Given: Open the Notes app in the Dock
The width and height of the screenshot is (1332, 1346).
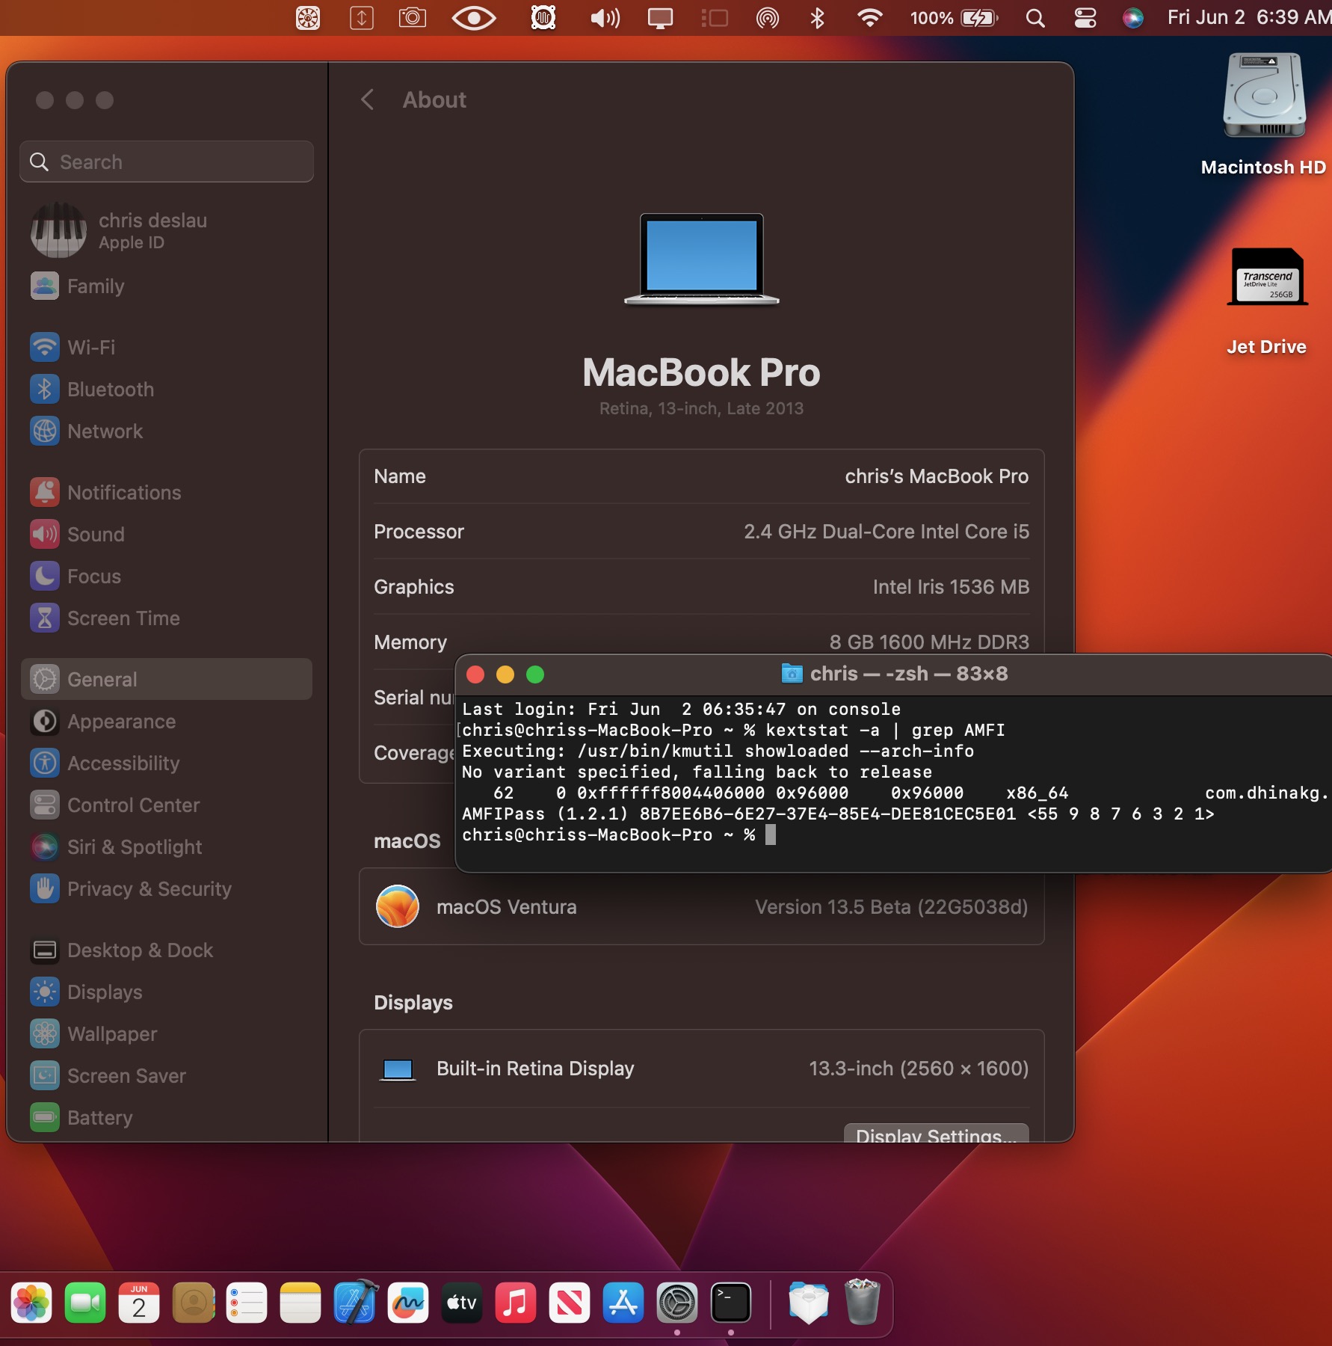Looking at the screenshot, I should click(x=300, y=1303).
